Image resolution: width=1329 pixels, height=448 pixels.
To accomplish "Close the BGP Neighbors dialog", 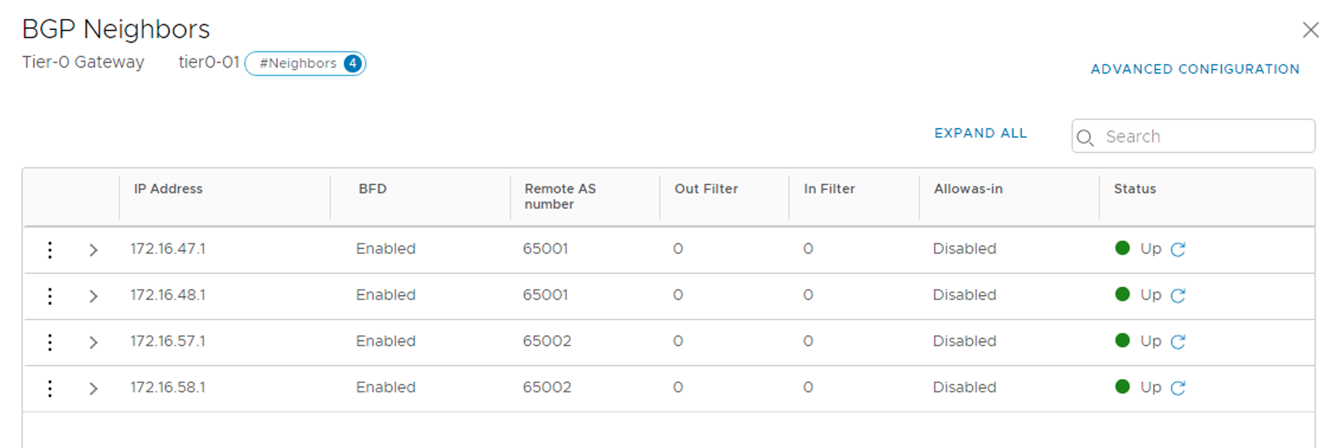I will 1310,30.
